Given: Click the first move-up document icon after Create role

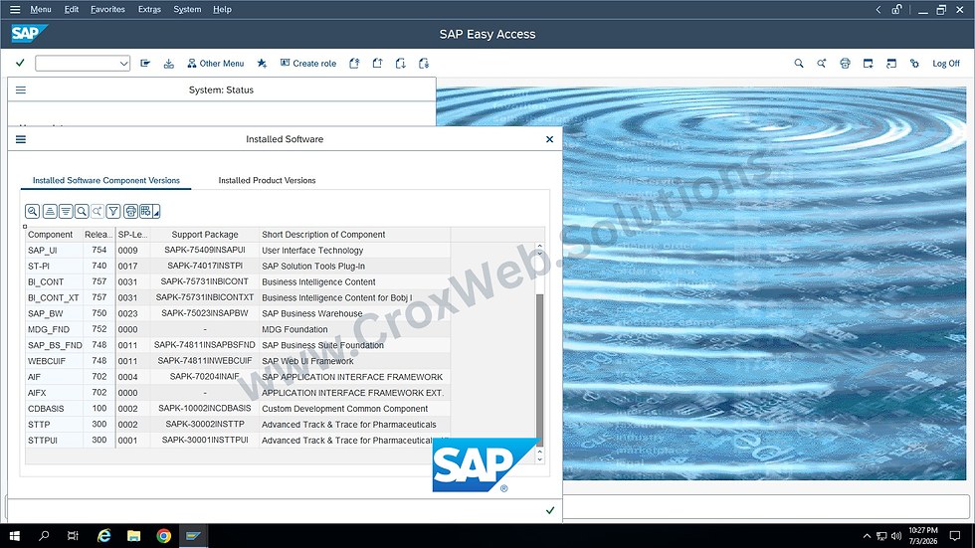Looking at the screenshot, I should (x=354, y=64).
